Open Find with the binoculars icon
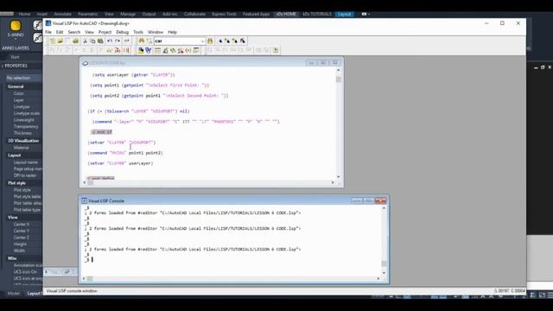The width and height of the screenshot is (553, 311). pos(142,41)
